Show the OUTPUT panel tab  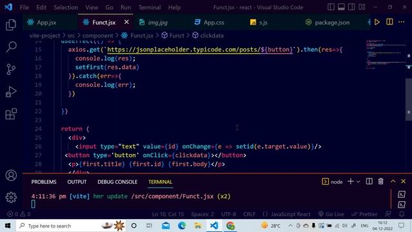point(77,182)
